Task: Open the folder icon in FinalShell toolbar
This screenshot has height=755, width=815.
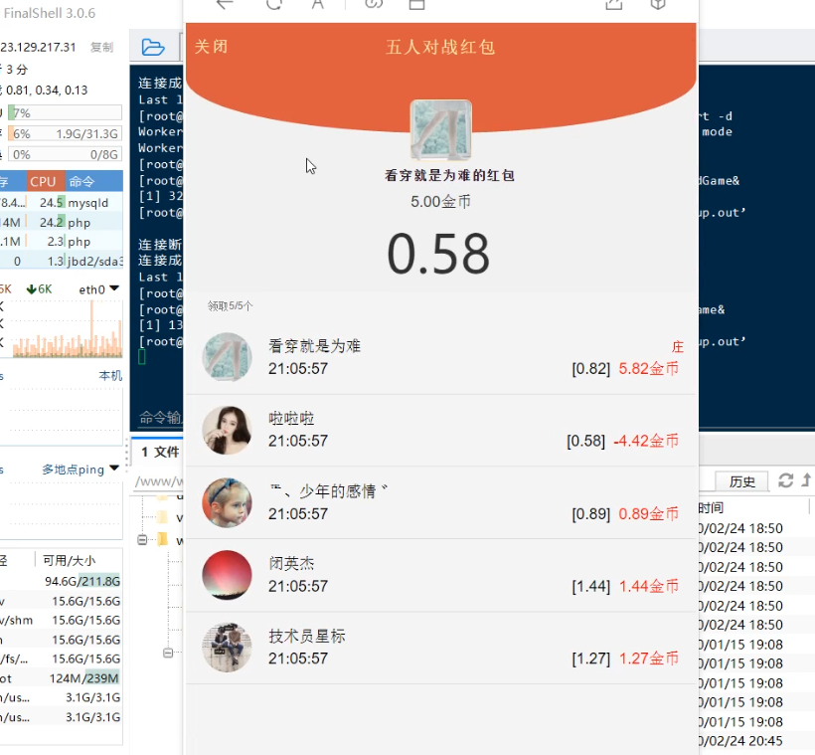Action: pos(153,47)
